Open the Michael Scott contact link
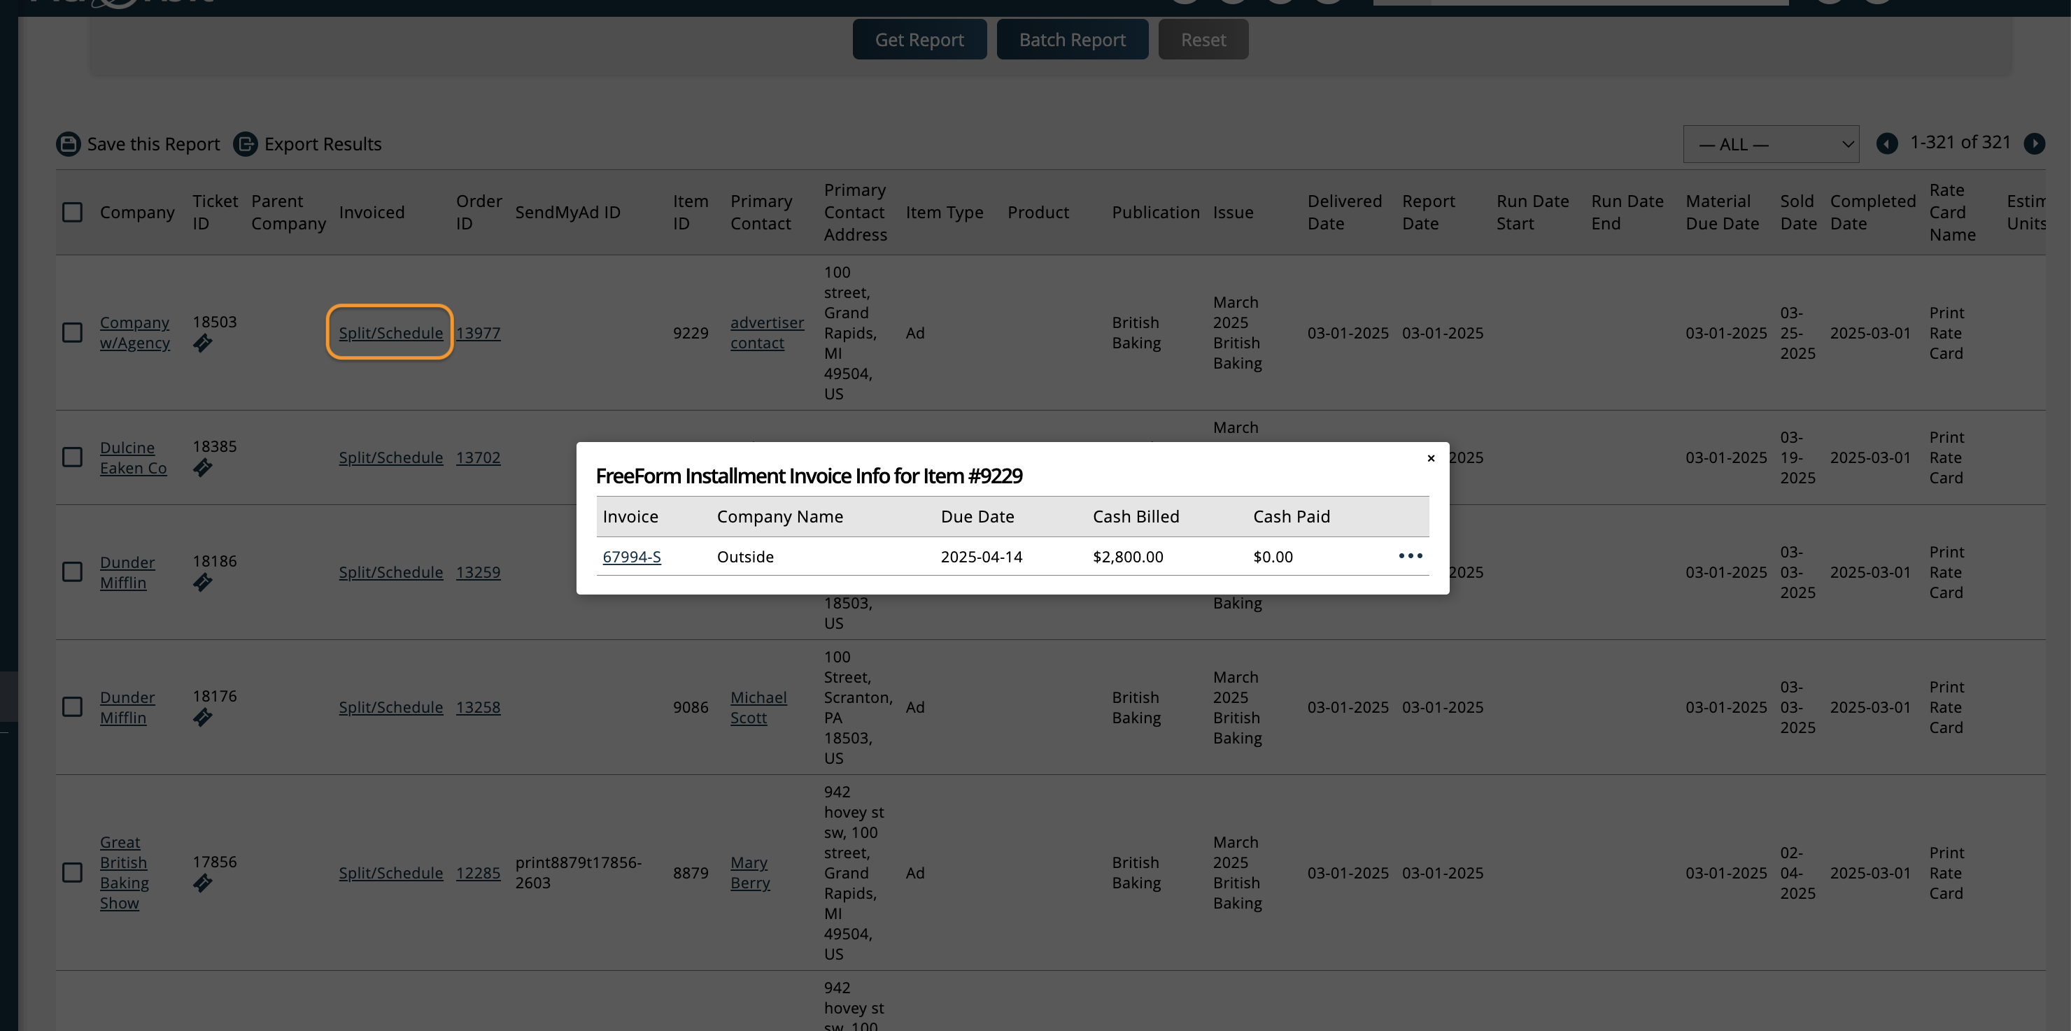 click(x=758, y=708)
